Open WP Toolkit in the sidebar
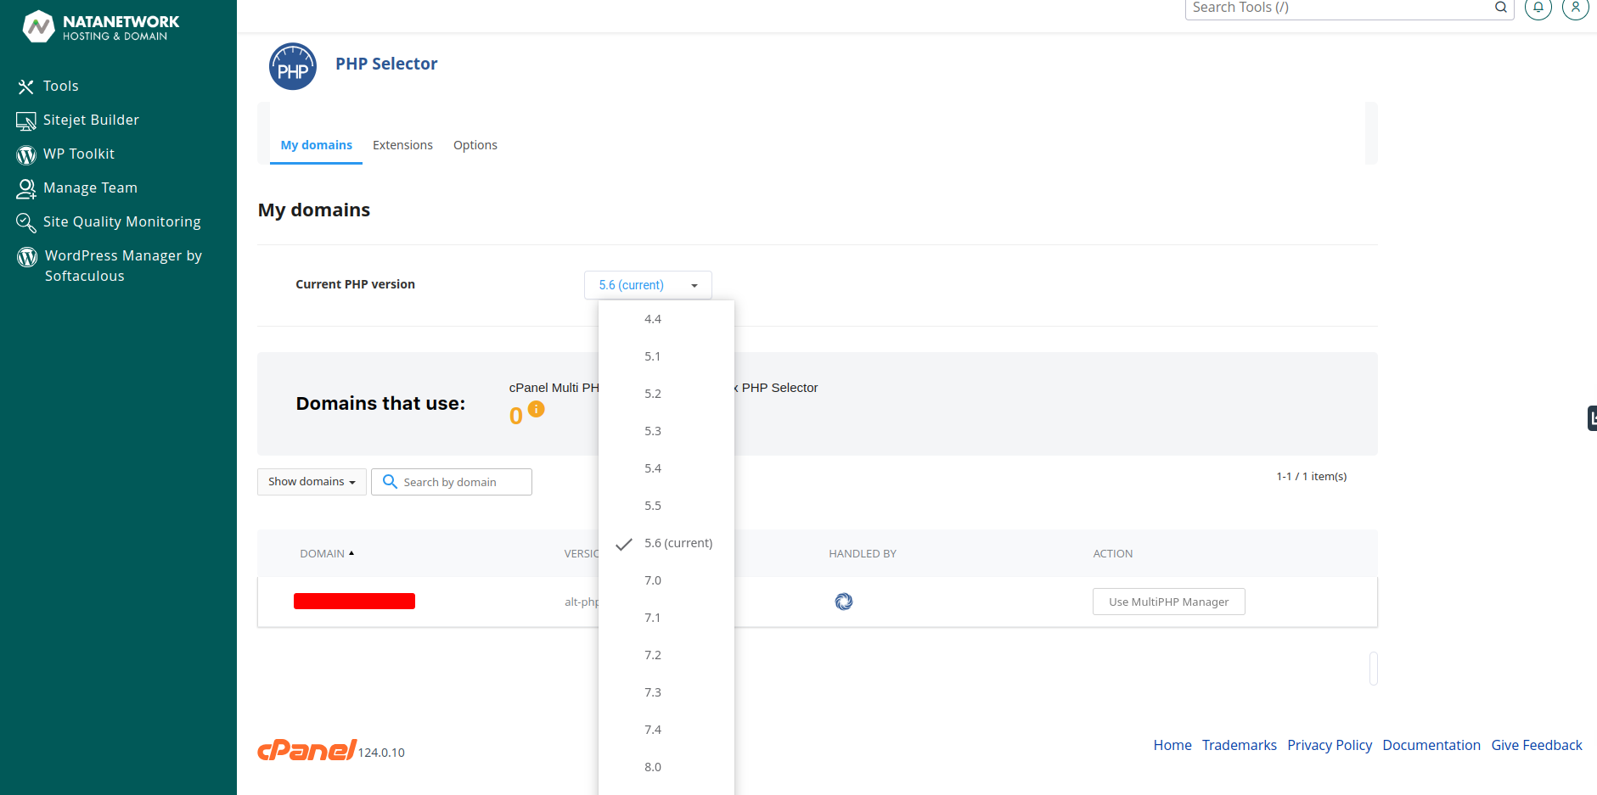This screenshot has height=795, width=1597. pyautogui.click(x=79, y=154)
